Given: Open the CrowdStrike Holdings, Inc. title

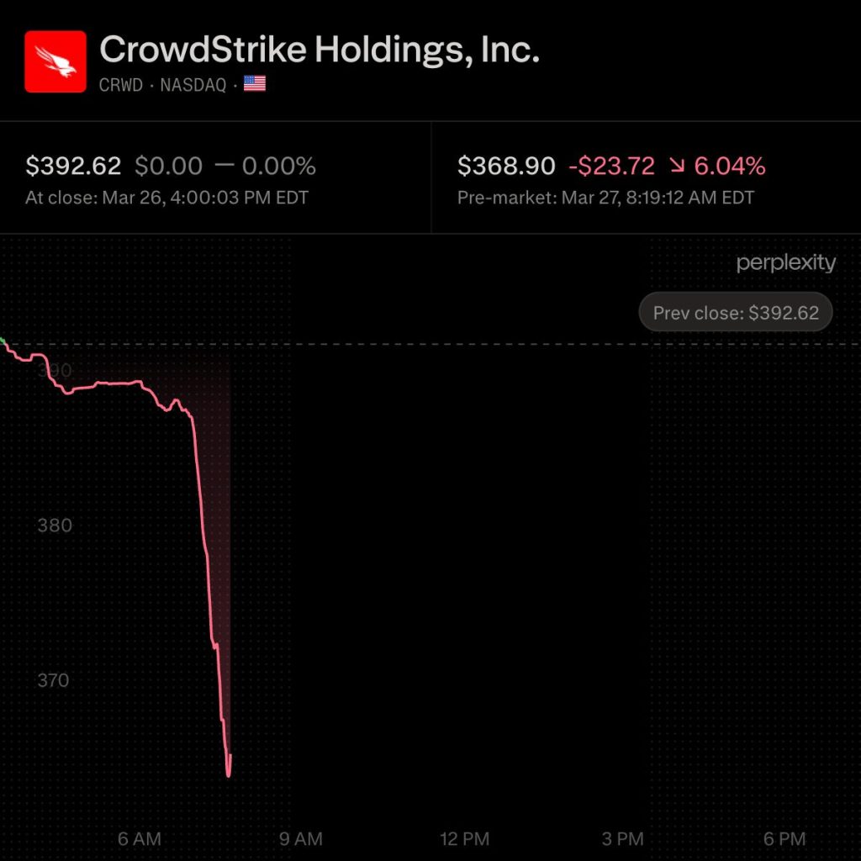Looking at the screenshot, I should click(x=320, y=50).
